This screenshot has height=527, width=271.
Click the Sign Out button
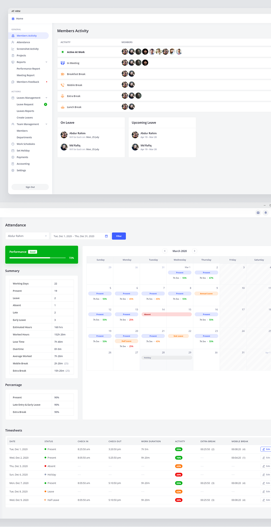click(x=30, y=187)
